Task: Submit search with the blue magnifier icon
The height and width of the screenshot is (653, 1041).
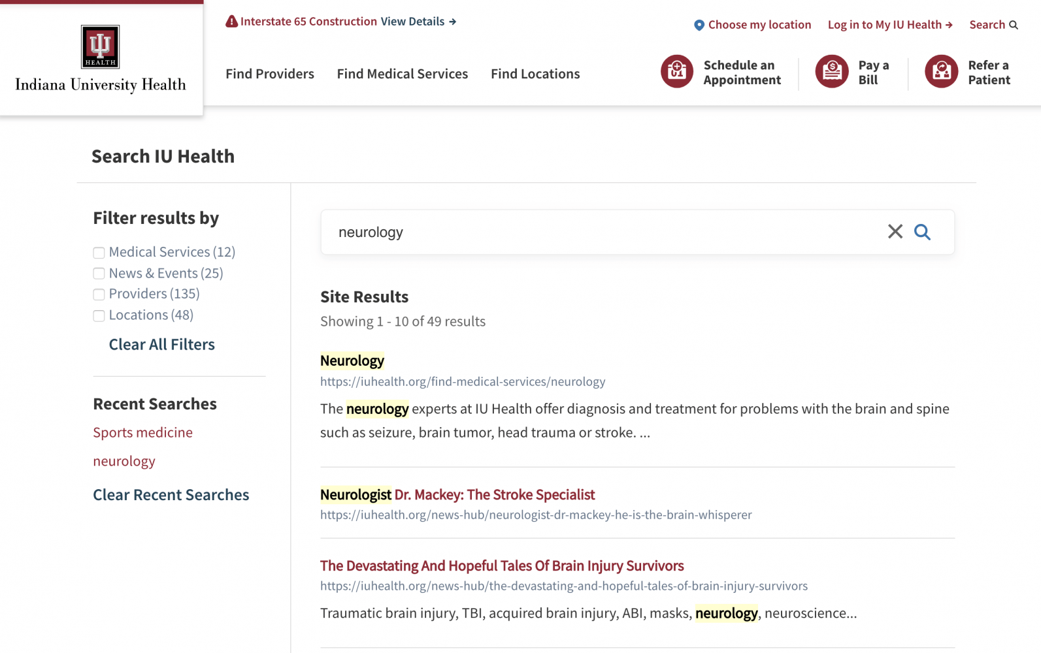Action: tap(922, 232)
